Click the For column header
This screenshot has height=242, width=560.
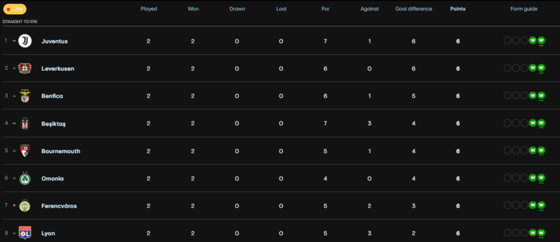pyautogui.click(x=325, y=9)
